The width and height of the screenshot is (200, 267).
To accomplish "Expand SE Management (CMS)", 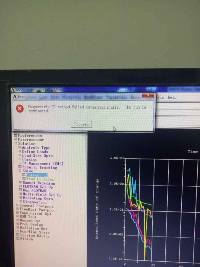I will (20, 163).
